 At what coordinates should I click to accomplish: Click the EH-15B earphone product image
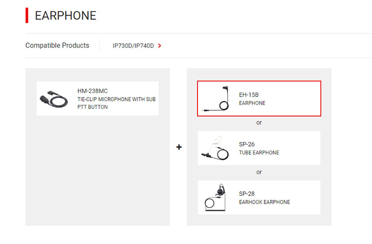pos(216,99)
